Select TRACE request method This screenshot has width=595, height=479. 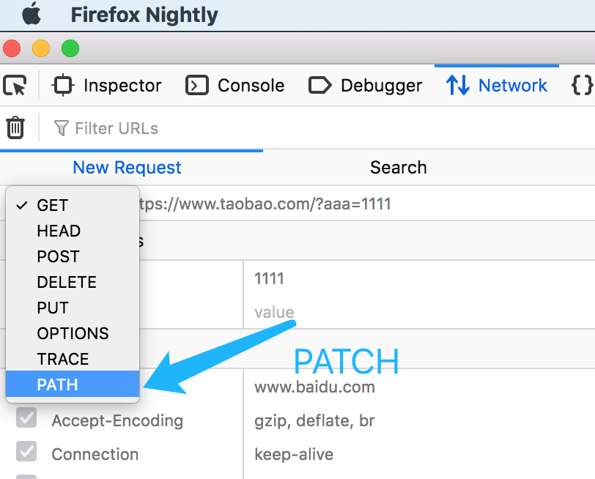point(73,359)
